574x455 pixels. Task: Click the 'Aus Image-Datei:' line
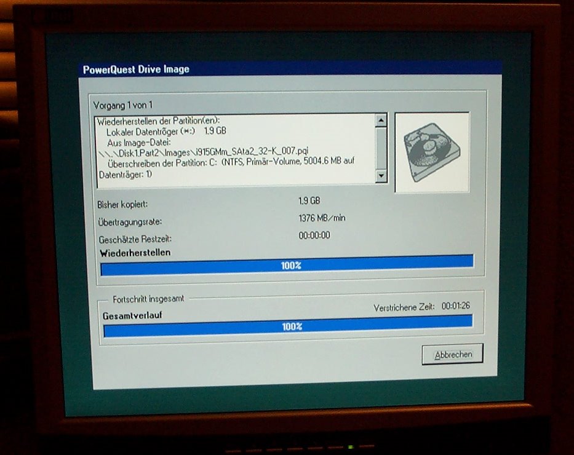pyautogui.click(x=139, y=142)
